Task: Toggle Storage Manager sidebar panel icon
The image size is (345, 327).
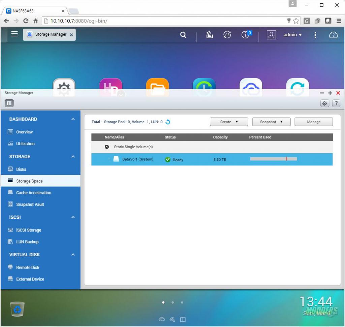Action: pos(9,103)
